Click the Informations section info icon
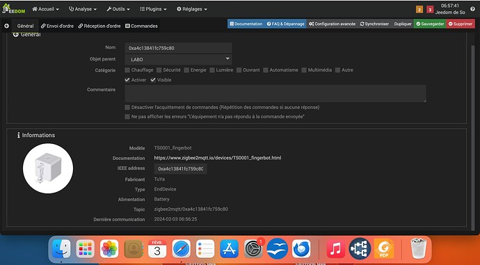This screenshot has width=480, height=265. [18, 135]
